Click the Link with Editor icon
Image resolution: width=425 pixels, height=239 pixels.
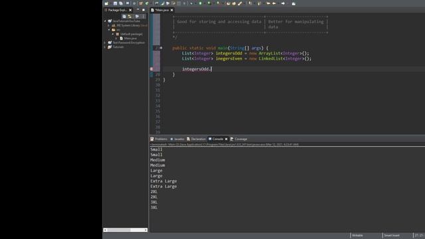(130, 16)
